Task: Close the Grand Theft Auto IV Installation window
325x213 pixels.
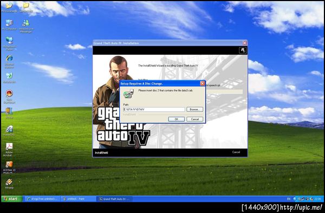Action: [x=245, y=43]
